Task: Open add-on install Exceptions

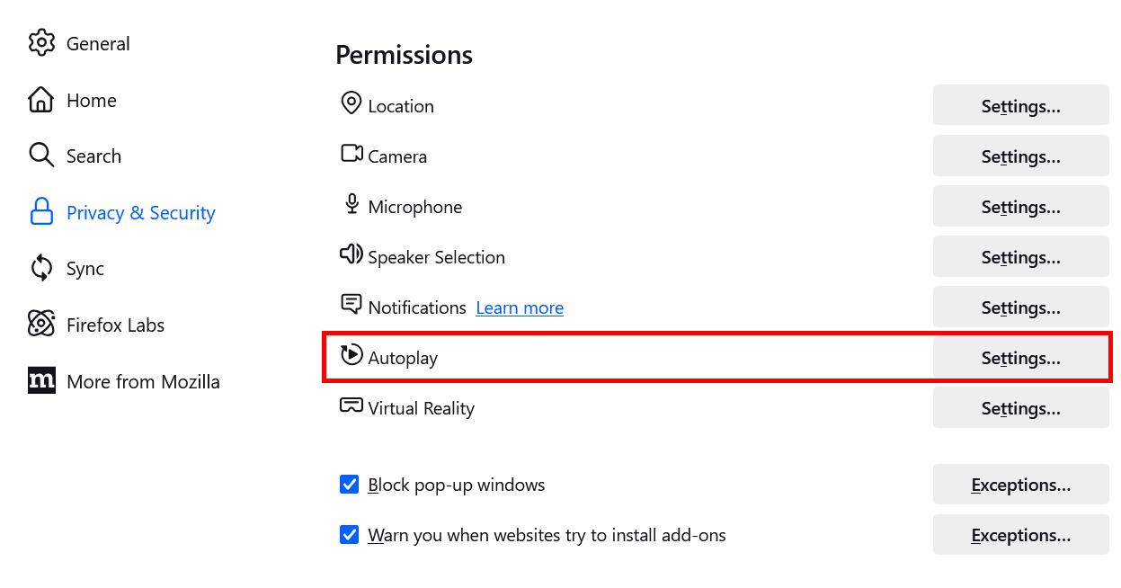Action: pyautogui.click(x=1020, y=535)
